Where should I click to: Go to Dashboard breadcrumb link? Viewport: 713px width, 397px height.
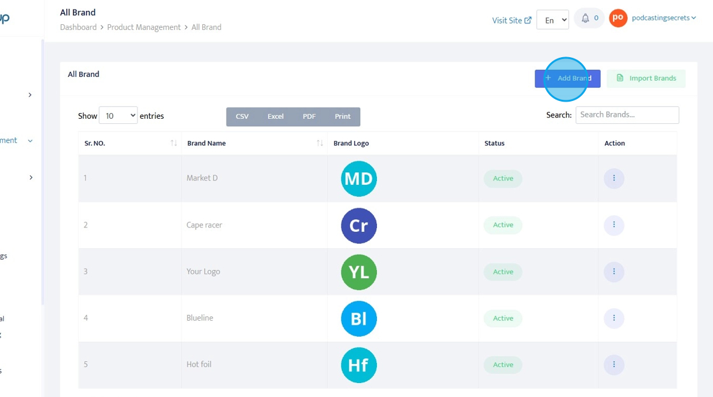pos(78,27)
